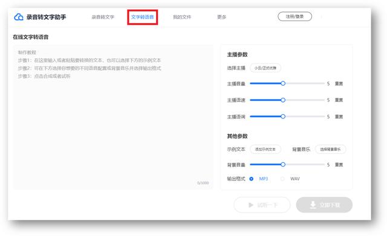387x236 pixels.
Task: Select MP3 output format
Action: [252, 179]
